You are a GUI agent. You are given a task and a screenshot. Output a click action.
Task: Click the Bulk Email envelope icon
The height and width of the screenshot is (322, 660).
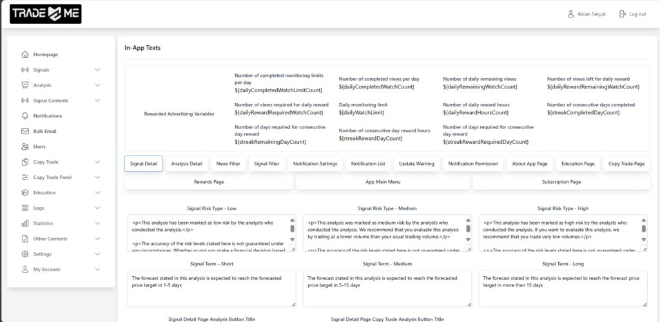(x=25, y=131)
